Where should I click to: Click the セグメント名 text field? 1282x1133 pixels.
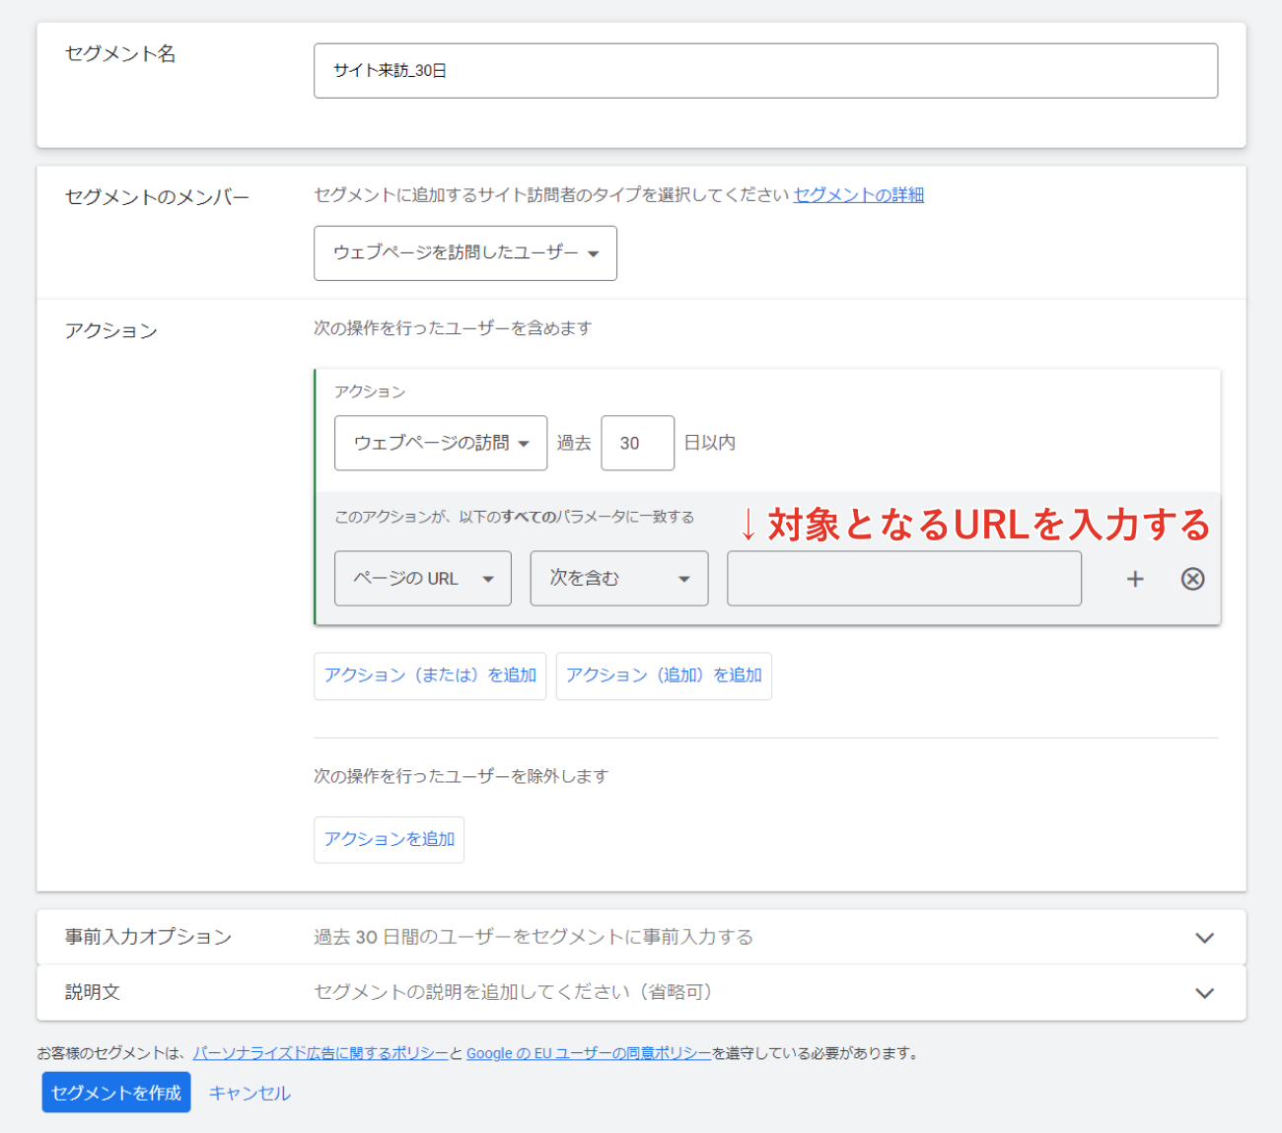(x=765, y=71)
